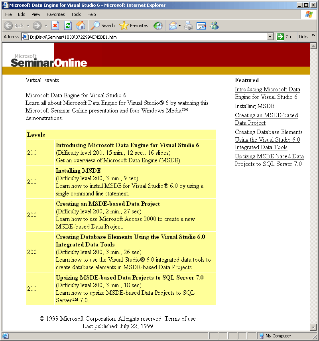Screen dimensions: 319x341
Task: Click 'Creating an MSDE-based Data Project' table title
Action: pos(108,204)
